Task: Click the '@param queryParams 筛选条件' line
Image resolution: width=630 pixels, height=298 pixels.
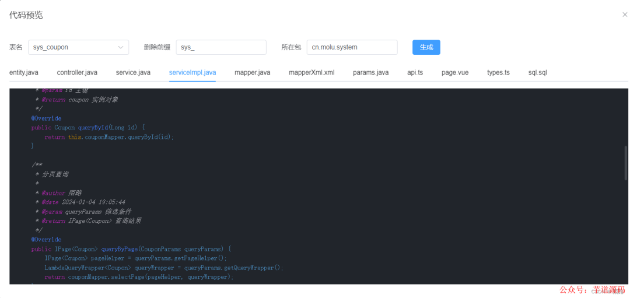Action: tap(83, 211)
